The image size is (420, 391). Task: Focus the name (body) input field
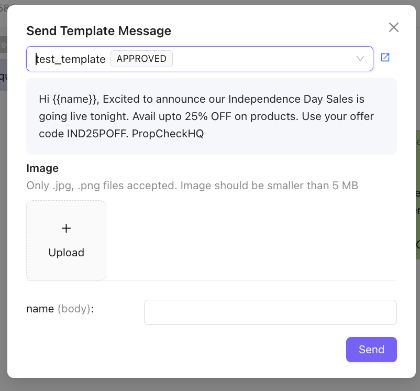tap(270, 312)
